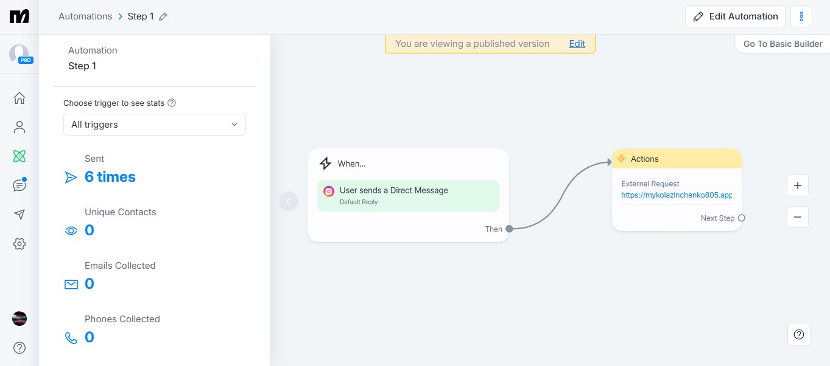Collapse the stats panel with the arrow
The image size is (830, 366).
click(289, 201)
